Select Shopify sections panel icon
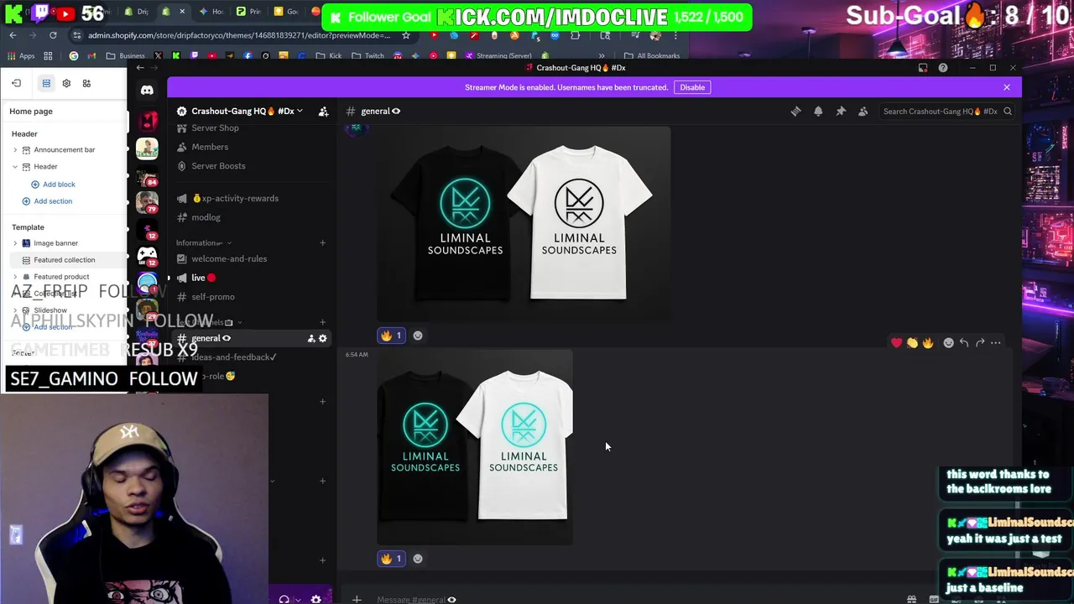1074x604 pixels. 46,83
